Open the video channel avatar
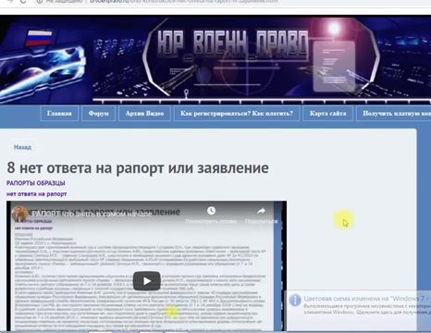This screenshot has height=333, width=431. tap(19, 214)
